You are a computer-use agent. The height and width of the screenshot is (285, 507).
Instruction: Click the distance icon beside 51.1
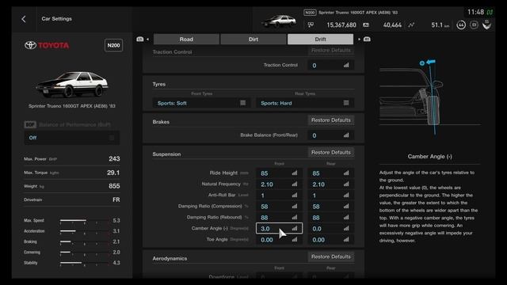coord(411,25)
